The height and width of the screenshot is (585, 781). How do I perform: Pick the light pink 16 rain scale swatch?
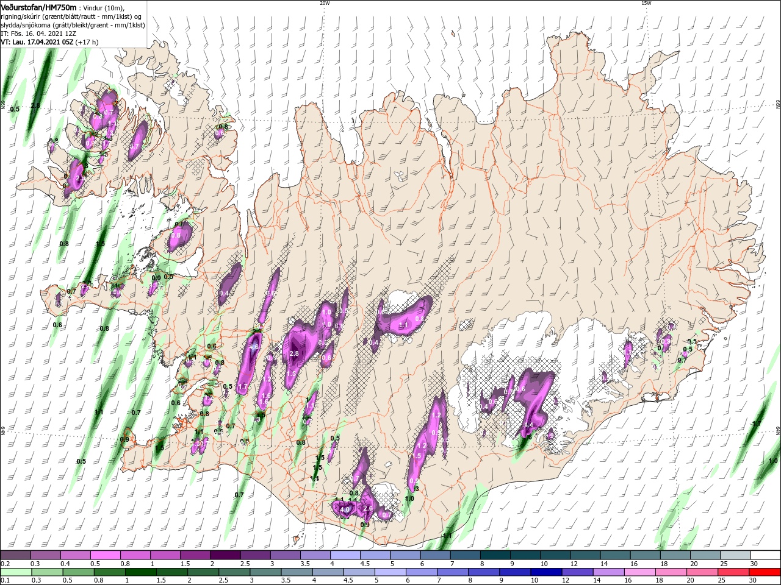coord(640,572)
